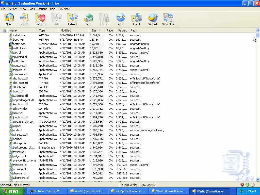Click the New archive toolbar icon
Image resolution: width=260 pixels, height=195 pixels.
click(x=9, y=19)
